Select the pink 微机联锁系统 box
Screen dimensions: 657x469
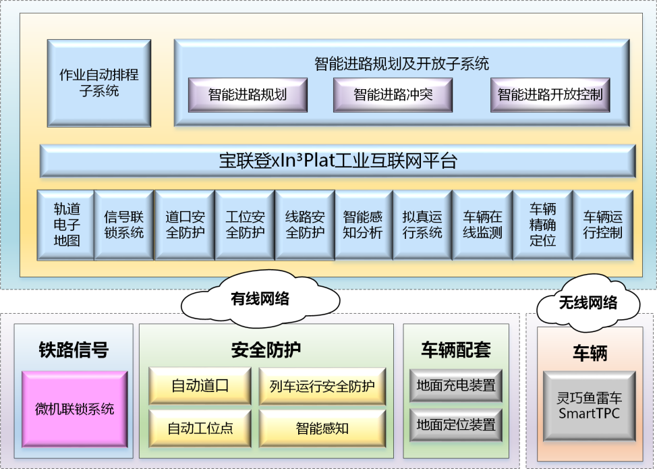(x=74, y=409)
